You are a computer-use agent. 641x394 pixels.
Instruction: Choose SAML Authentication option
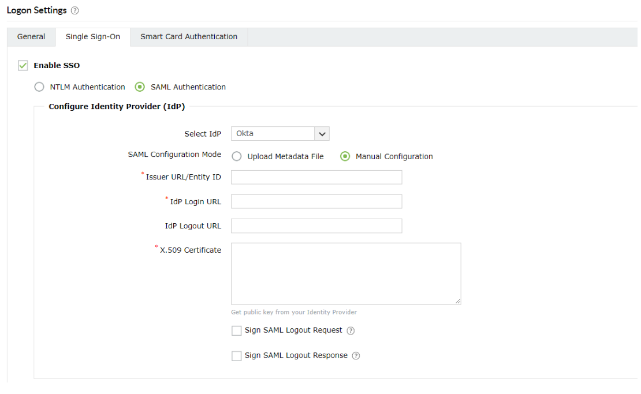coord(140,87)
